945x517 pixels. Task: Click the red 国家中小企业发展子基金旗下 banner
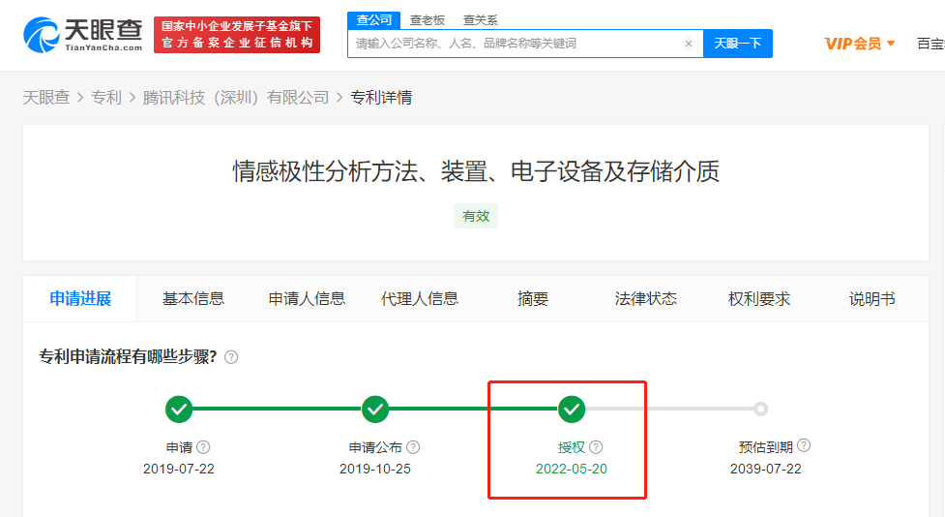click(x=237, y=35)
